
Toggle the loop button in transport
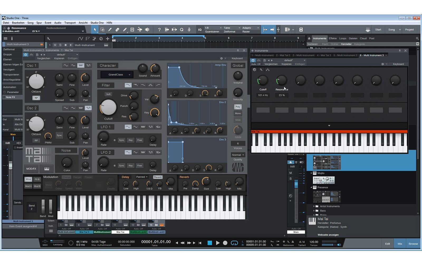pos(234,243)
